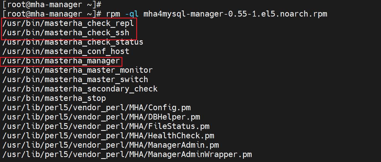Select the masterha_check_status output line
The image size is (381, 162).
(x=73, y=42)
